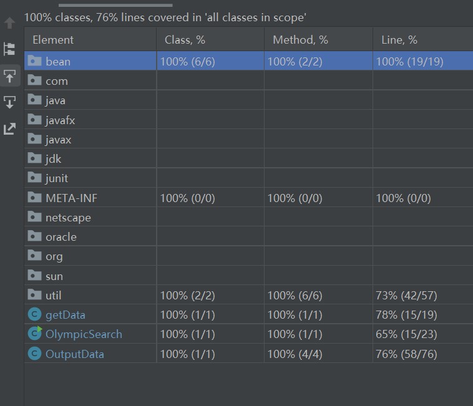
Task: Click OutputData's 76% (58/76) line coverage cell
Action: coord(423,353)
